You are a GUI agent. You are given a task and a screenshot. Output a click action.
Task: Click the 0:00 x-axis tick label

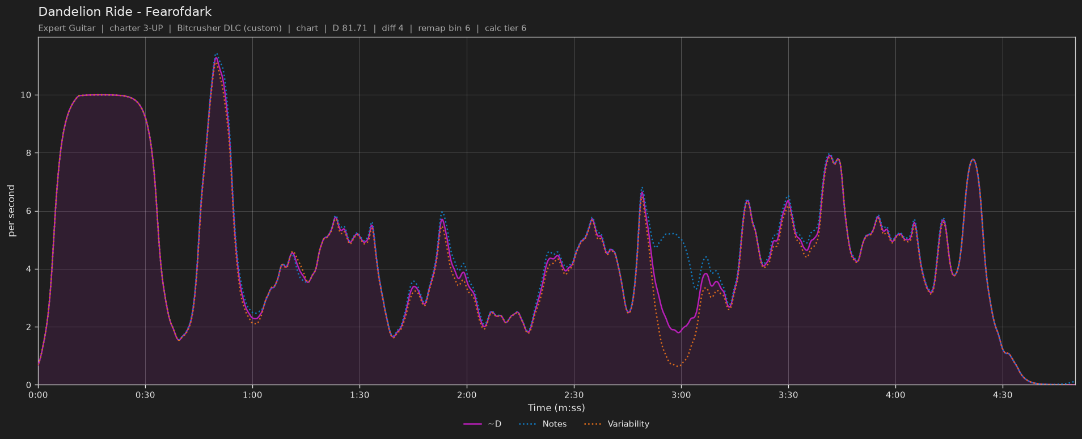click(38, 395)
